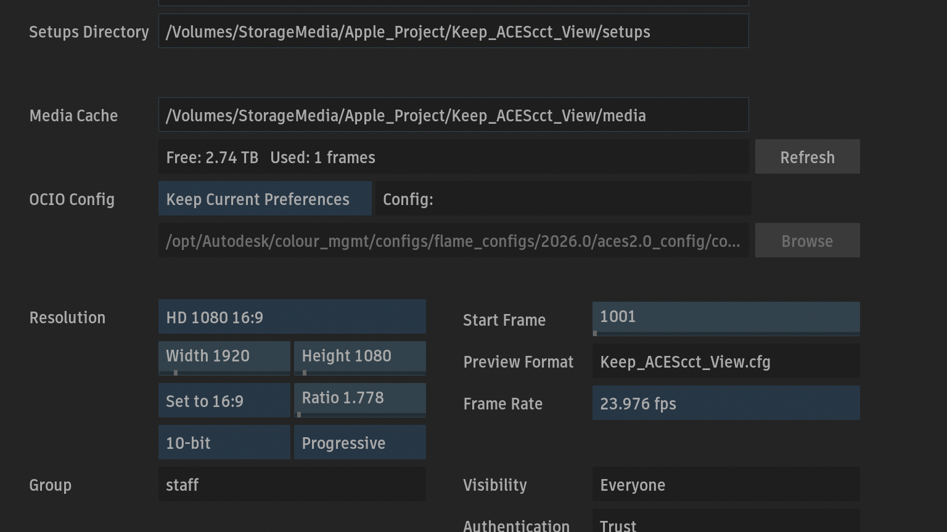The image size is (947, 532).
Task: Click the Refresh button for media cache
Action: click(x=807, y=156)
